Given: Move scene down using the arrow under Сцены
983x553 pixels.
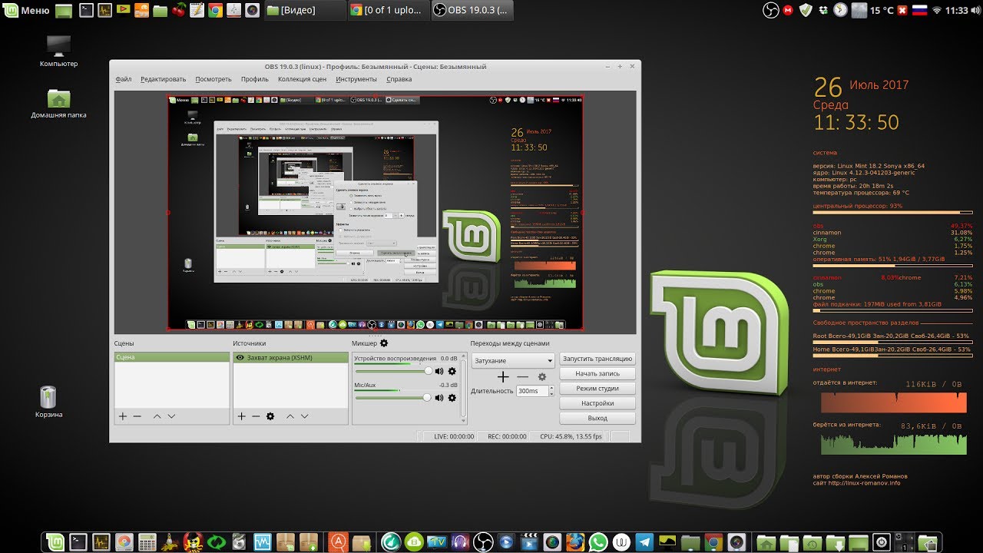Looking at the screenshot, I should pos(171,416).
